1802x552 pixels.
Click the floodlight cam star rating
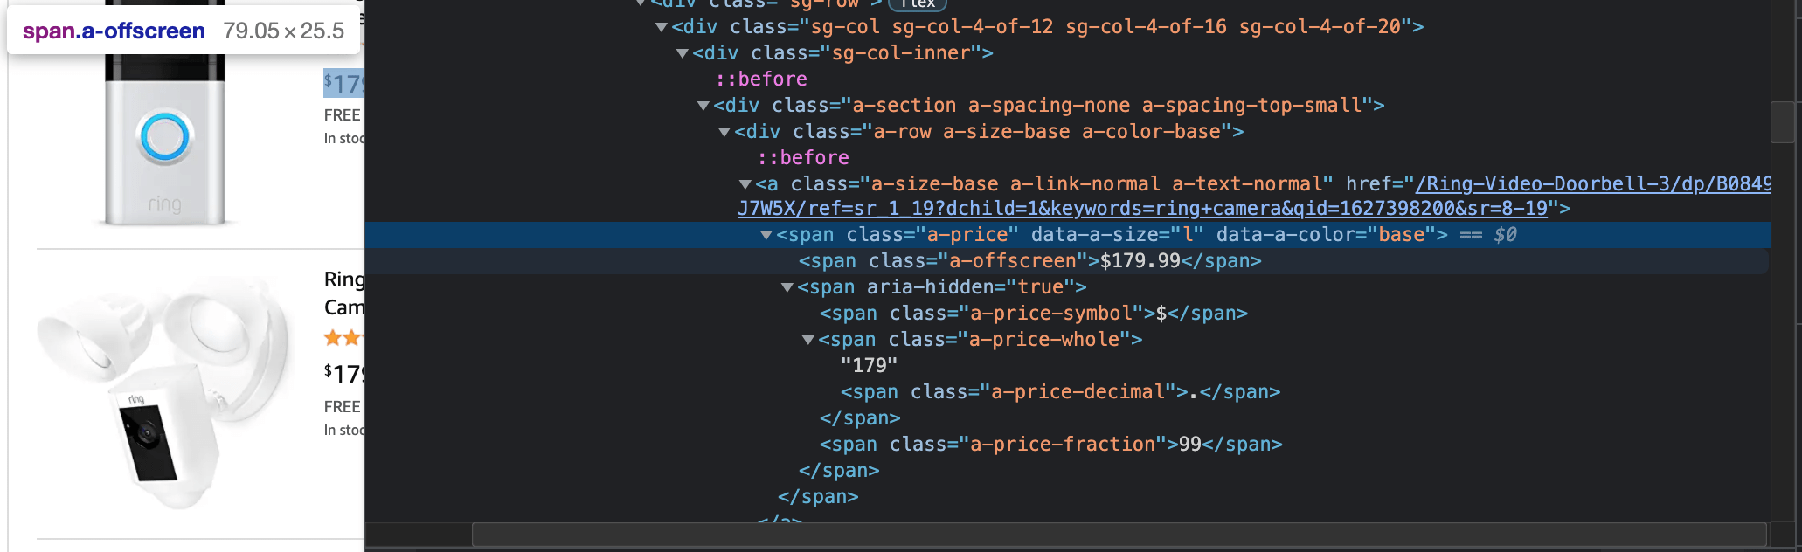click(x=343, y=338)
